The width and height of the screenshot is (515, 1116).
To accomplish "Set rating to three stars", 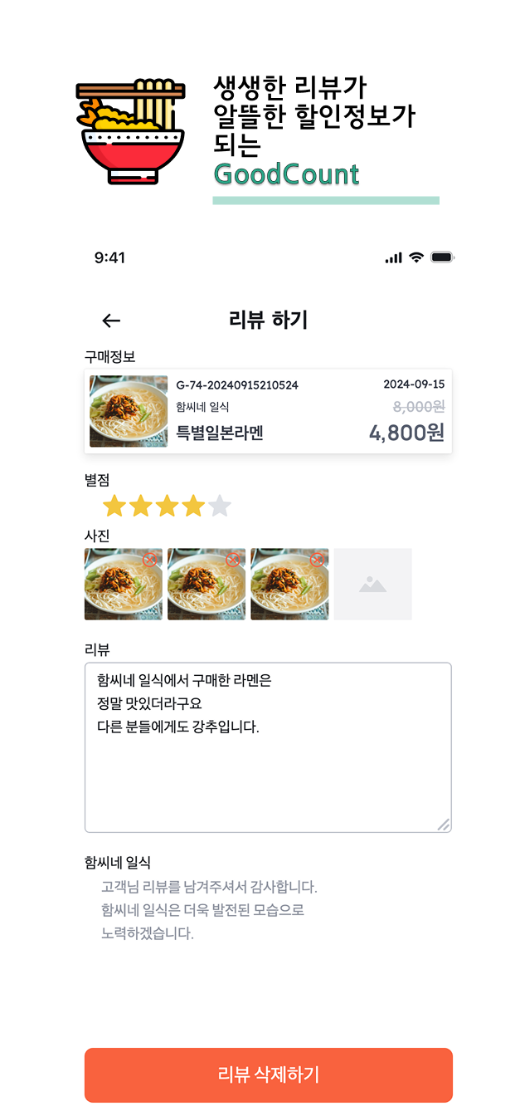I will point(168,506).
